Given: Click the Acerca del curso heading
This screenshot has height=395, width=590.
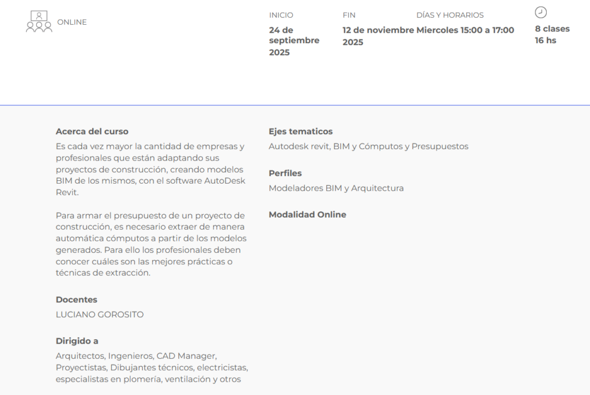Looking at the screenshot, I should tap(92, 131).
